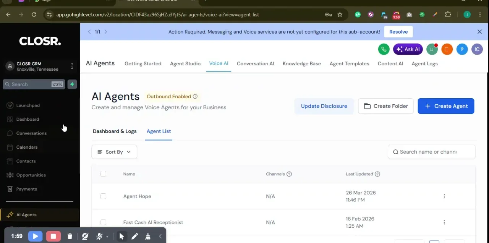Viewport: 489px width, 243px height.
Task: Focus the Search name or channel field
Action: [x=432, y=152]
